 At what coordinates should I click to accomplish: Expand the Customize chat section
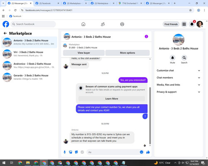pyautogui.click(x=178, y=71)
